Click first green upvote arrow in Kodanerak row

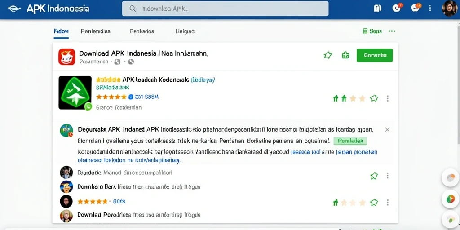pos(336,98)
